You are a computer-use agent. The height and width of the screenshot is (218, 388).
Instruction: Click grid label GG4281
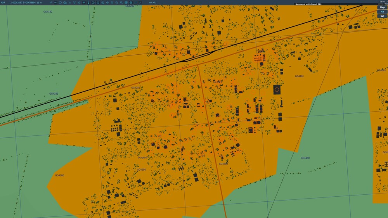point(135,88)
